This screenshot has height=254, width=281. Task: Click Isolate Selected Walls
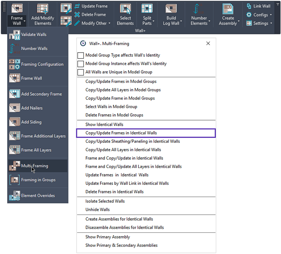coord(105,201)
